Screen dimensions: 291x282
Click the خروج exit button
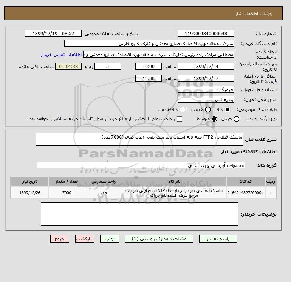tap(60, 239)
